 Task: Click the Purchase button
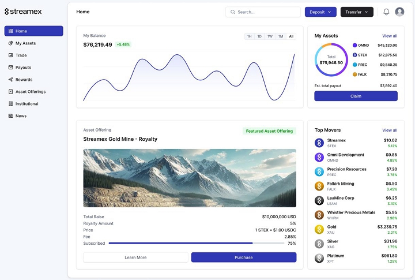pyautogui.click(x=243, y=257)
